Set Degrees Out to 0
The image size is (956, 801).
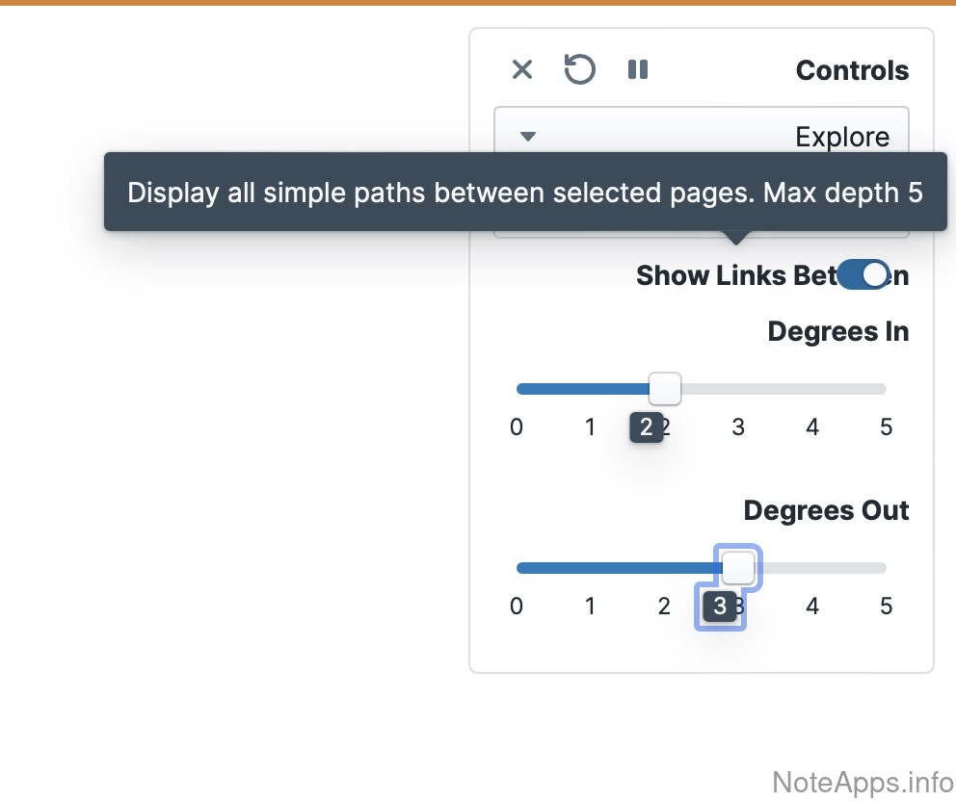coord(518,568)
